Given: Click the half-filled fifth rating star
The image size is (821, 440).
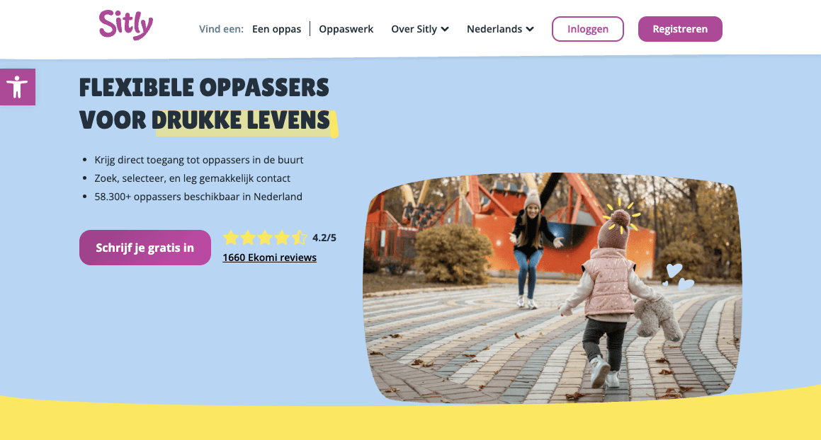Looking at the screenshot, I should click(299, 238).
